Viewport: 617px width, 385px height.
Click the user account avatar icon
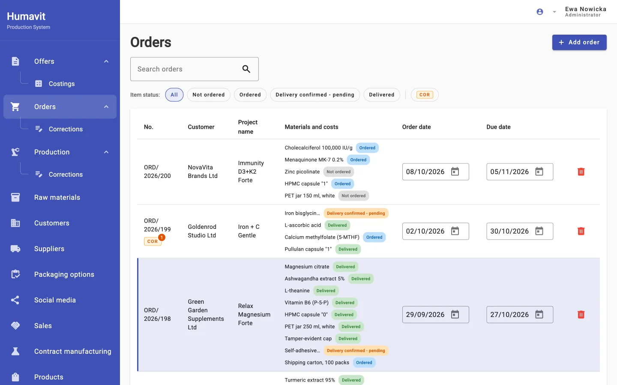[540, 12]
